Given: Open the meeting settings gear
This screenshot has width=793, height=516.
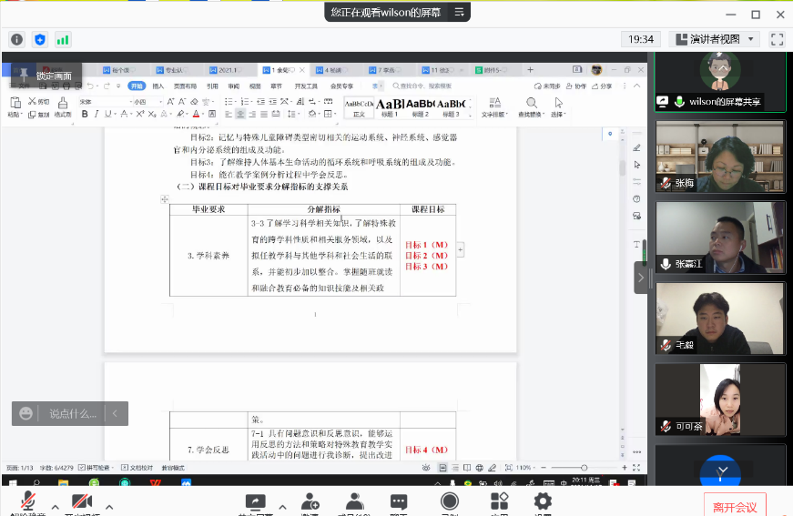Looking at the screenshot, I should tap(543, 501).
